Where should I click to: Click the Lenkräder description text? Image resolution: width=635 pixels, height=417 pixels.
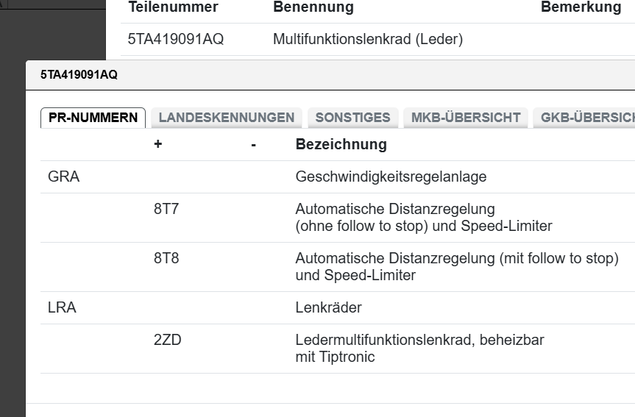pos(328,308)
